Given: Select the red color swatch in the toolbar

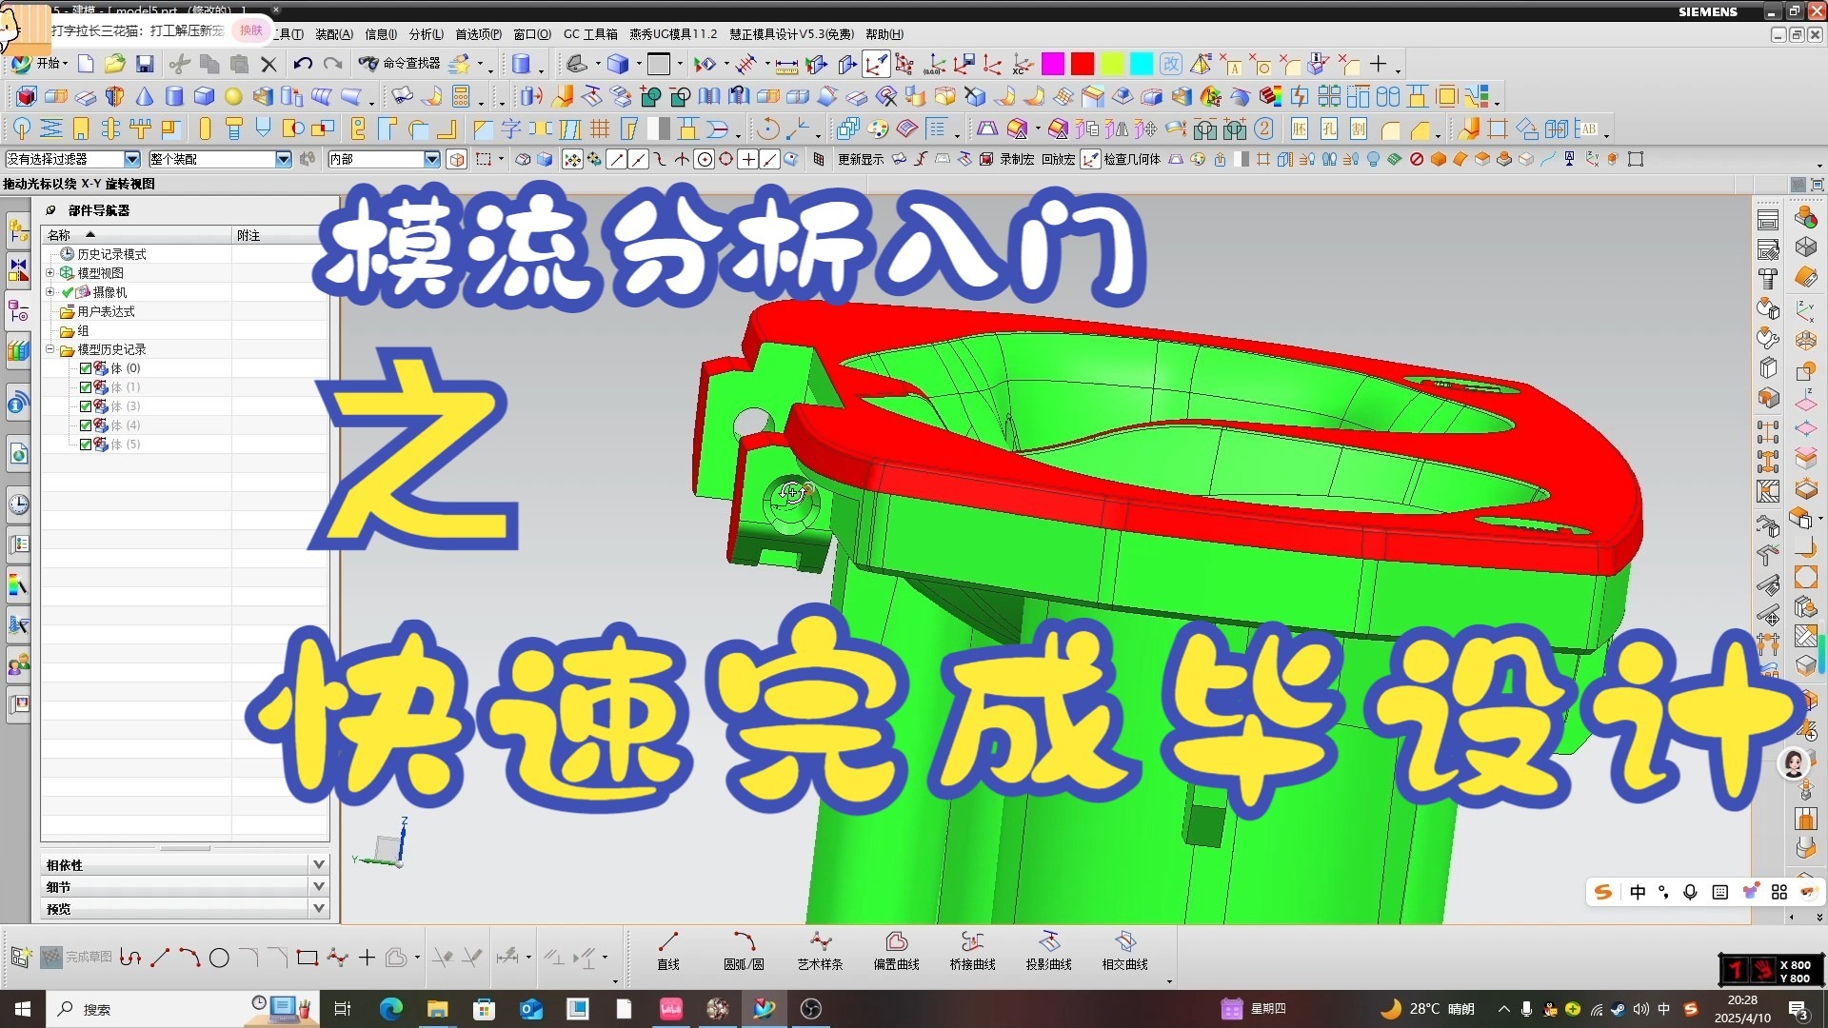Looking at the screenshot, I should [x=1083, y=64].
